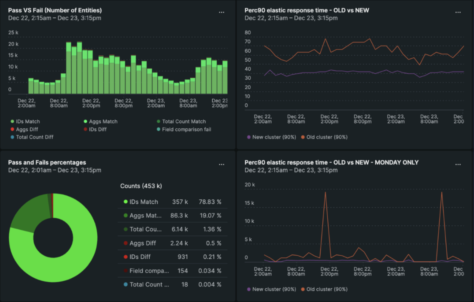Open options menu for MONDAY ONLY chart
Viewport: 474px width, 302px height.
point(458,164)
